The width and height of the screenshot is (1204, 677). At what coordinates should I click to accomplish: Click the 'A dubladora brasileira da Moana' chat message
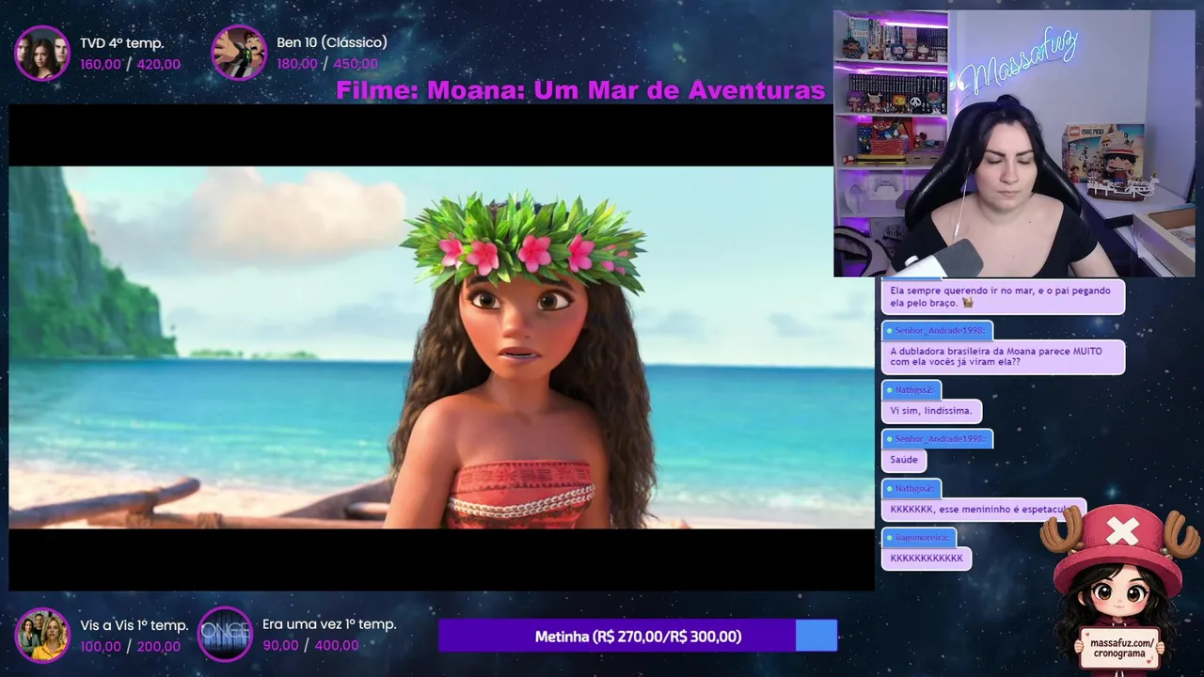click(x=1003, y=356)
